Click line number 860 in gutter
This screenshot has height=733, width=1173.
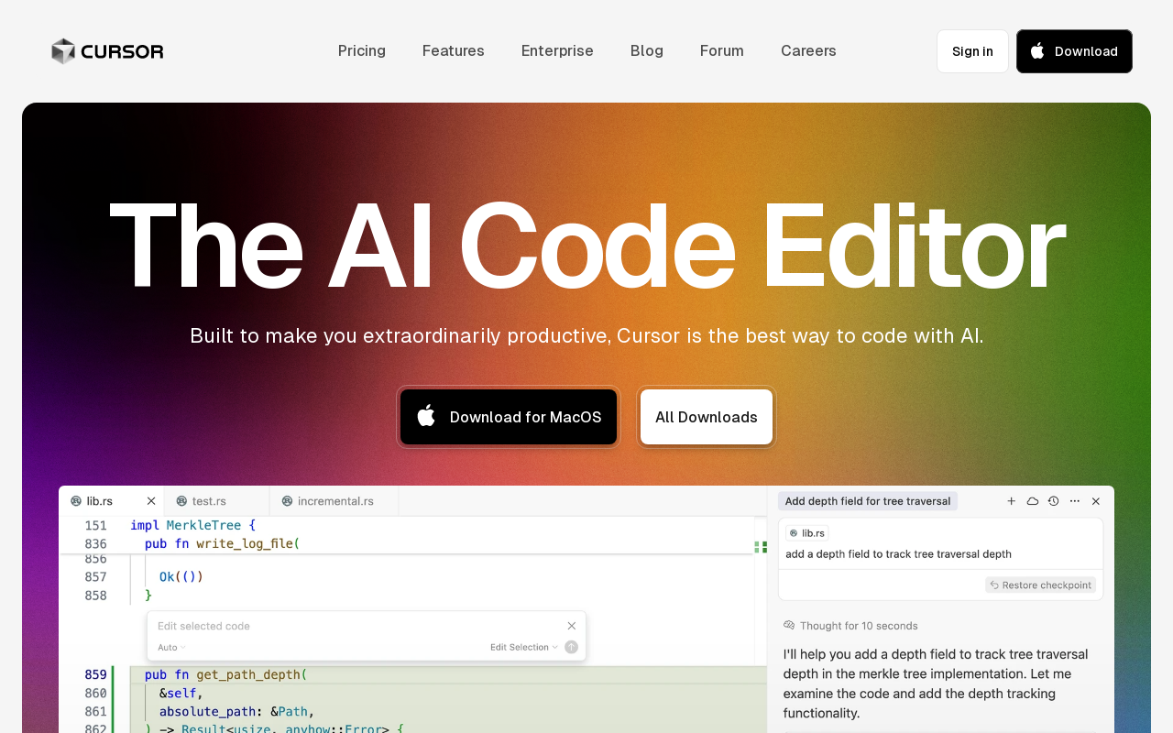96,693
